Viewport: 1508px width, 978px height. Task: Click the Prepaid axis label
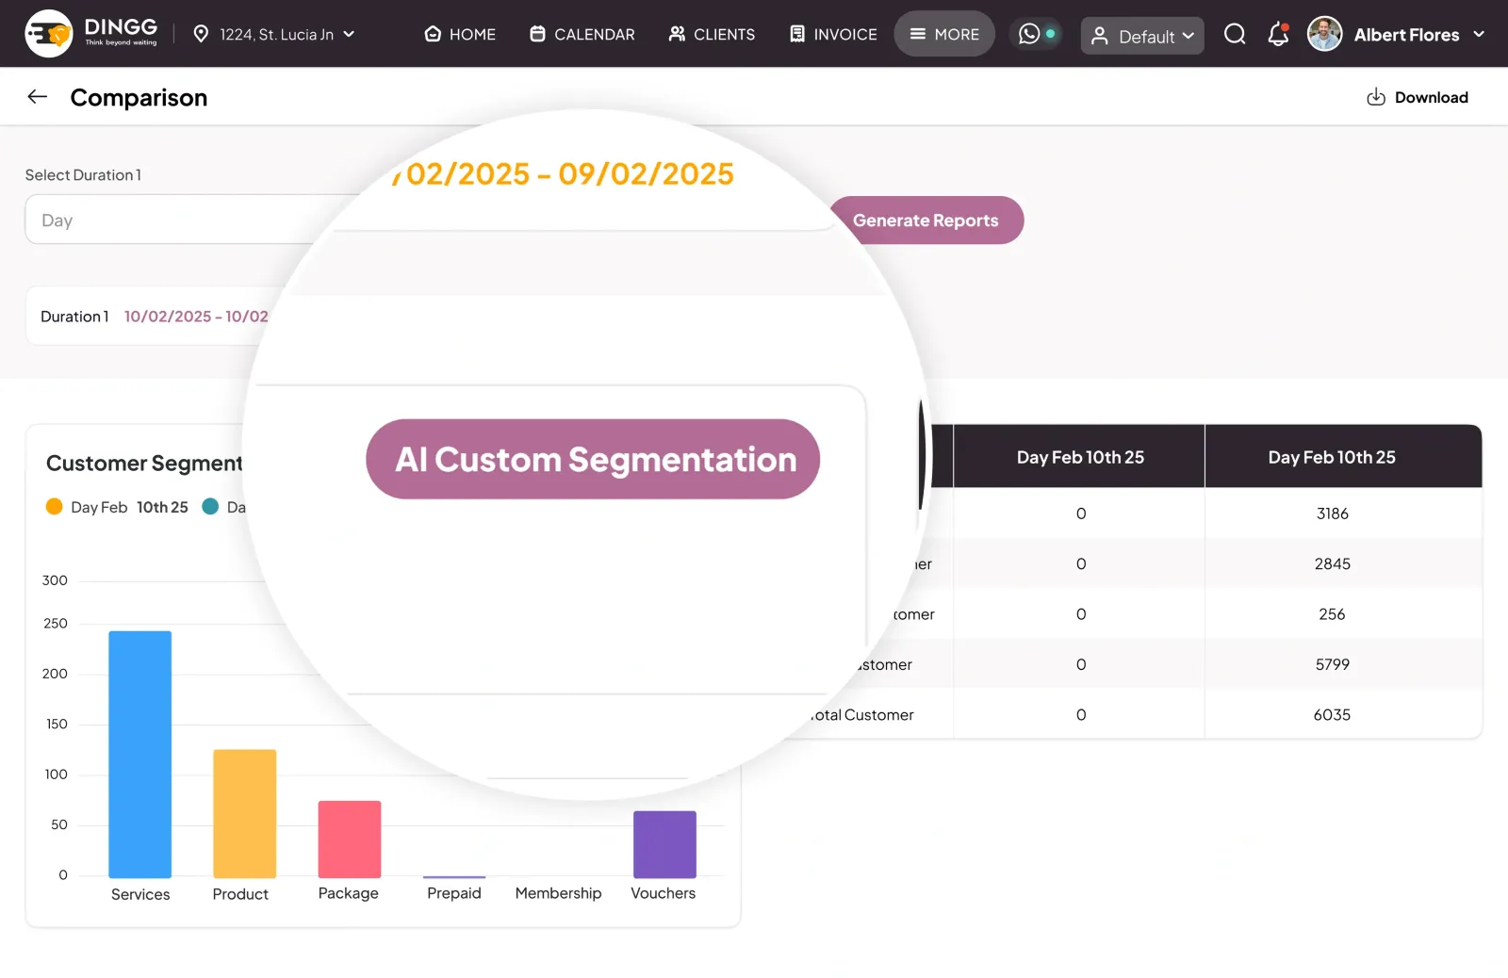[454, 893]
